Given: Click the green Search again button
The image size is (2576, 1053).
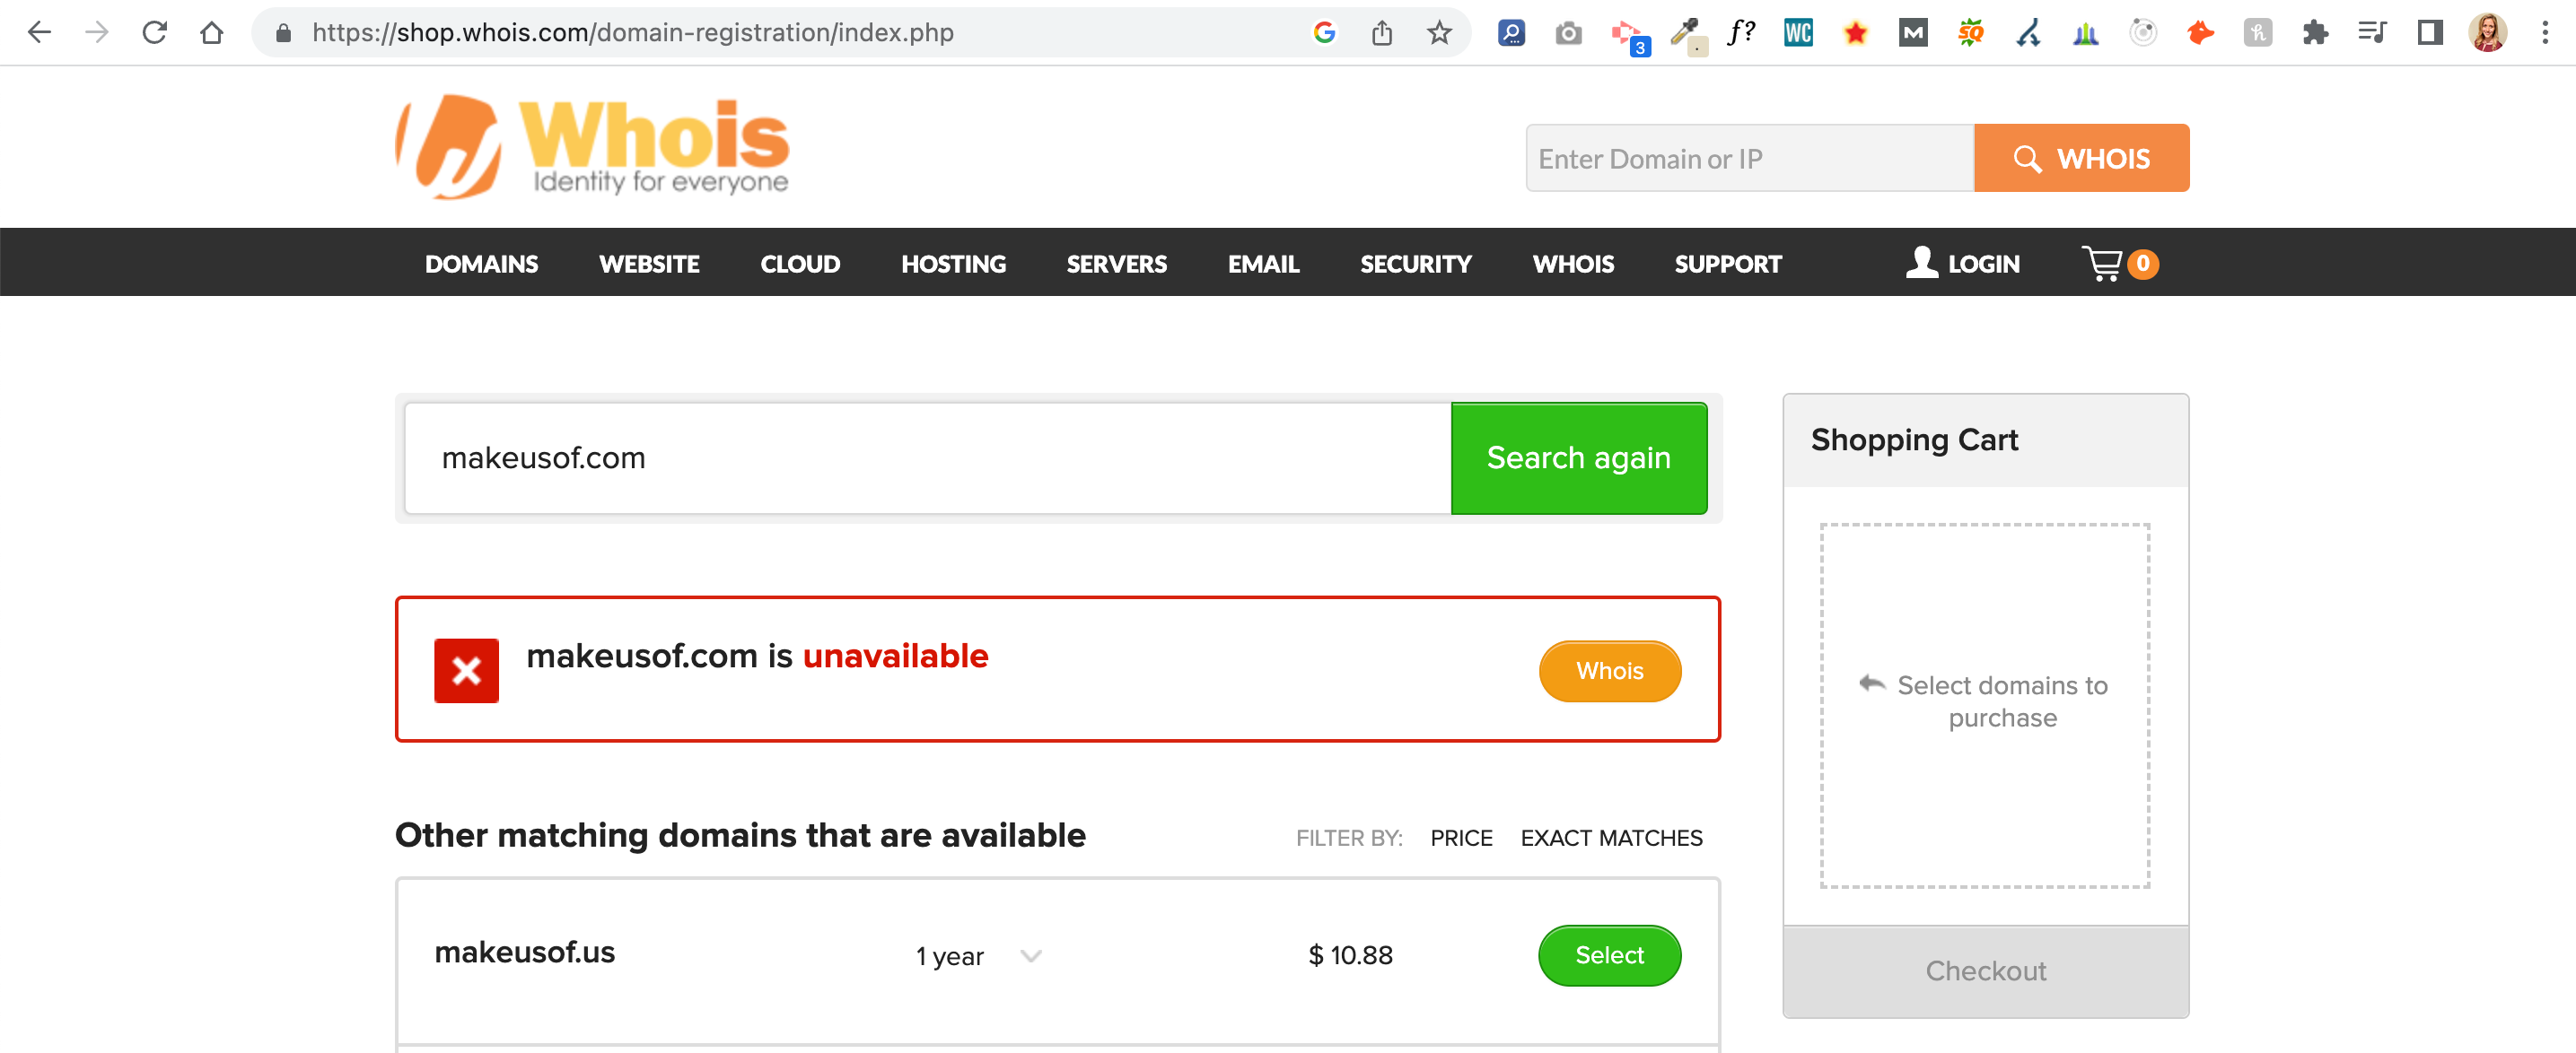Looking at the screenshot, I should click(x=1578, y=457).
